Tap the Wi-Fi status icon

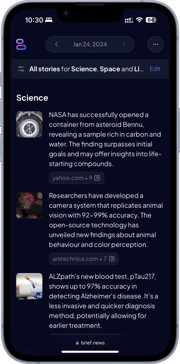click(139, 20)
